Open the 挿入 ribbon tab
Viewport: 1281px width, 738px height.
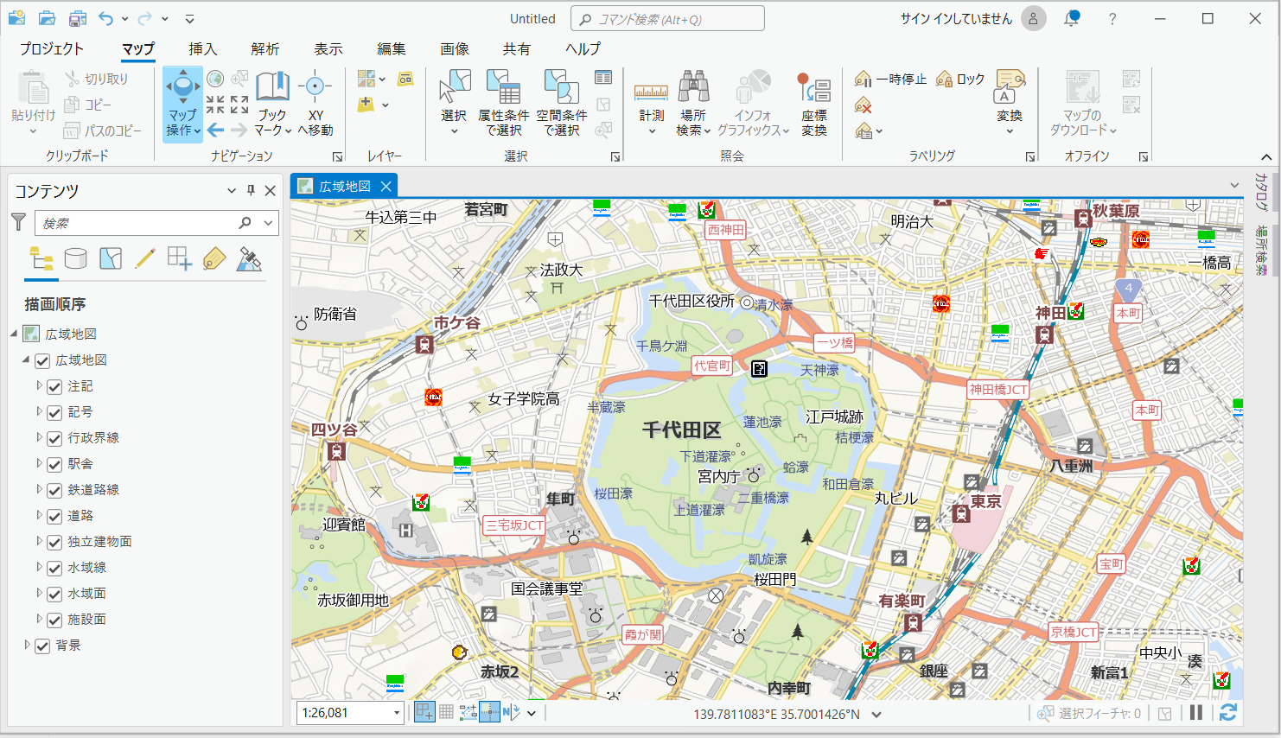202,49
